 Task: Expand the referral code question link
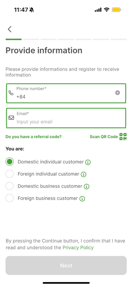(x=34, y=137)
